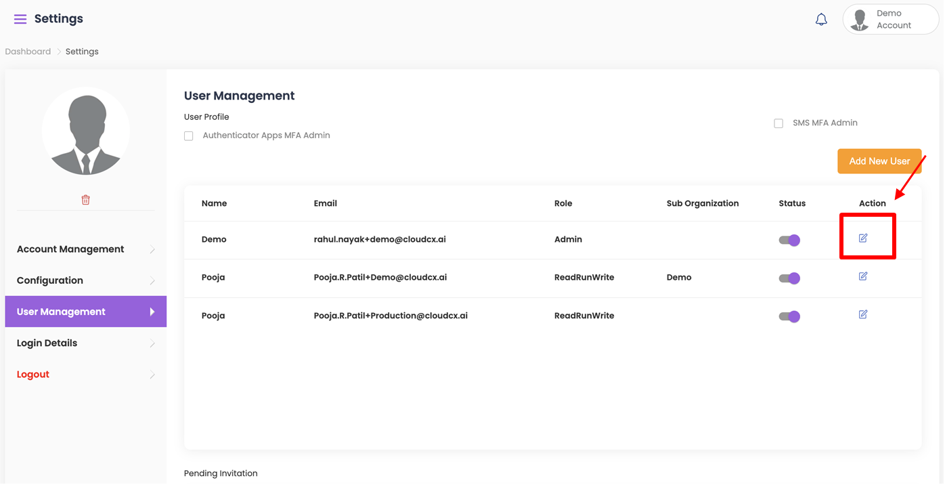
Task: Click the red trash icon under avatar
Action: point(85,200)
